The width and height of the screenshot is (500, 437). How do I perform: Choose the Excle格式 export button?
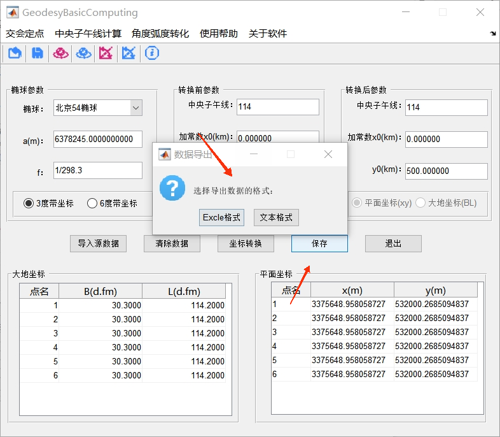click(x=221, y=218)
